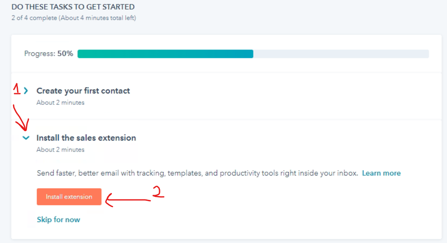Click the Install the sales extension title
This screenshot has width=447, height=243.
pyautogui.click(x=86, y=138)
